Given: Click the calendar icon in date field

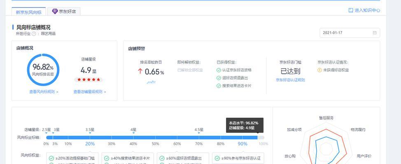Looking at the screenshot, I should (375, 33).
